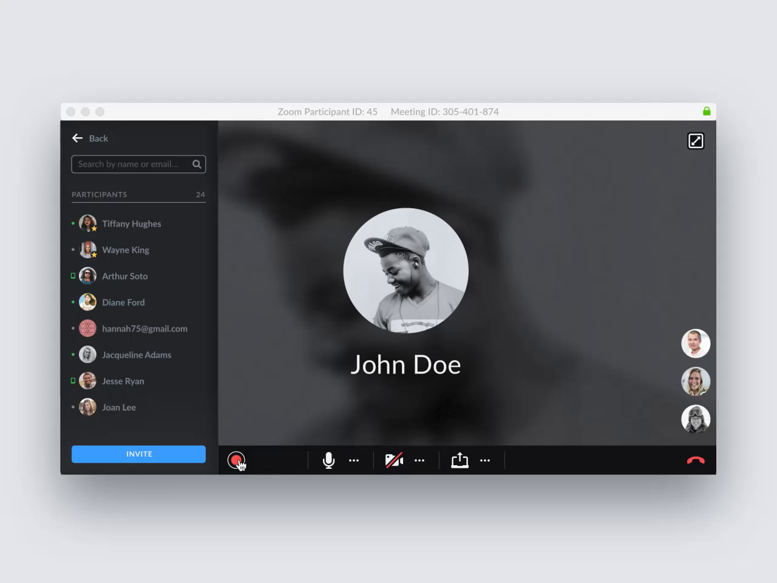Click the search magnifier in the participants panel

pyautogui.click(x=197, y=164)
